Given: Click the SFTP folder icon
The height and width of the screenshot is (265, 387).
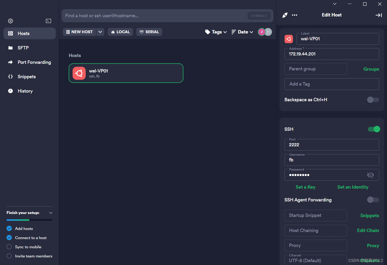Looking at the screenshot, I should [x=10, y=48].
